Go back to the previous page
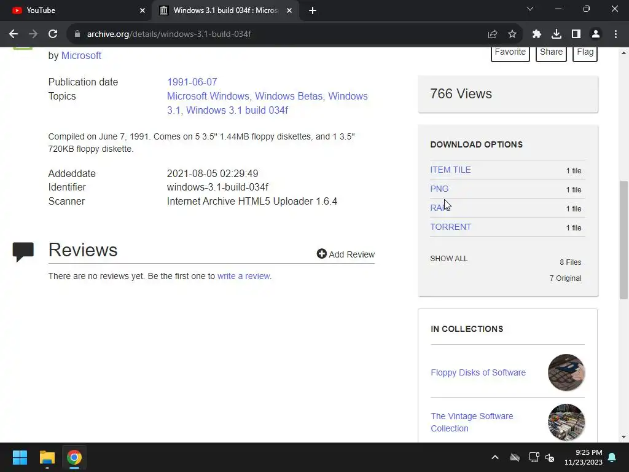The image size is (629, 472). click(x=14, y=34)
